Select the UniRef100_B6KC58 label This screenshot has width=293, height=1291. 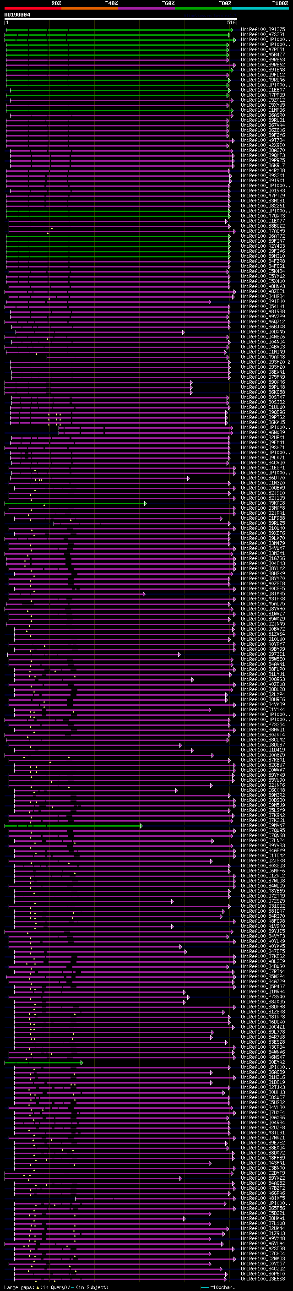coord(263,392)
